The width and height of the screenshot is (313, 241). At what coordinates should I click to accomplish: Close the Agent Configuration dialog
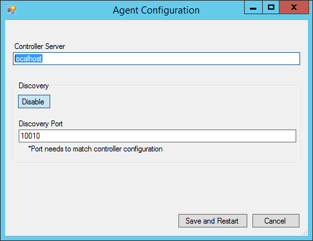click(294, 8)
